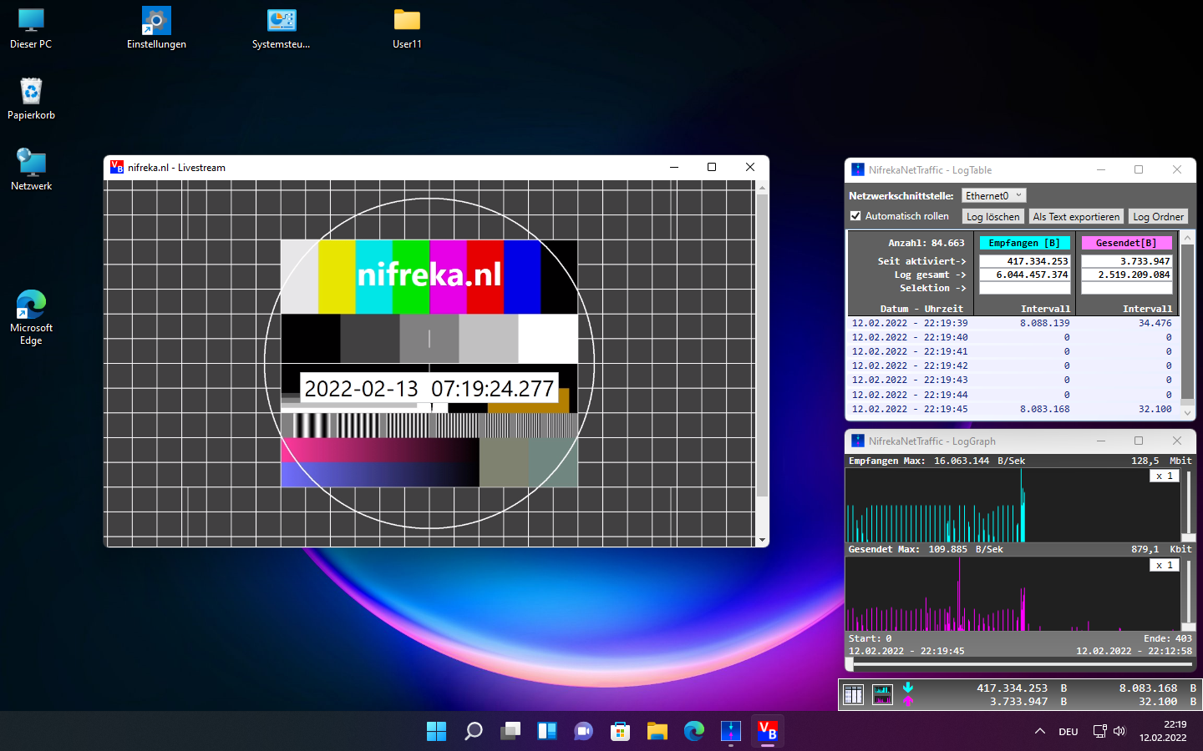The height and width of the screenshot is (751, 1203).
Task: Open File Explorer from the taskbar
Action: [657, 731]
